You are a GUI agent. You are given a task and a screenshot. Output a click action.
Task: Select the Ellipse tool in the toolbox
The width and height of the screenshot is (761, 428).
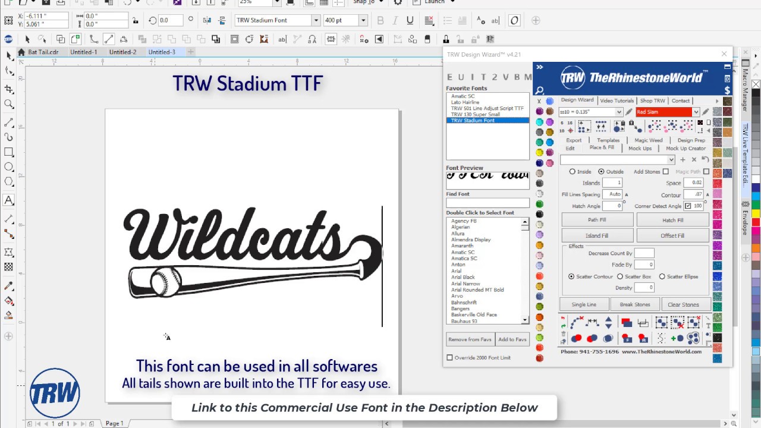click(8, 167)
